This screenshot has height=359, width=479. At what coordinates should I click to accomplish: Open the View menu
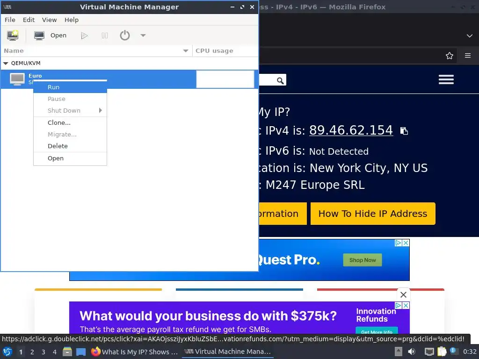tap(49, 20)
